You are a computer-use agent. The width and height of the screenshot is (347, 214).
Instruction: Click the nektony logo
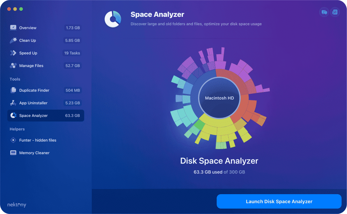[x=17, y=204]
